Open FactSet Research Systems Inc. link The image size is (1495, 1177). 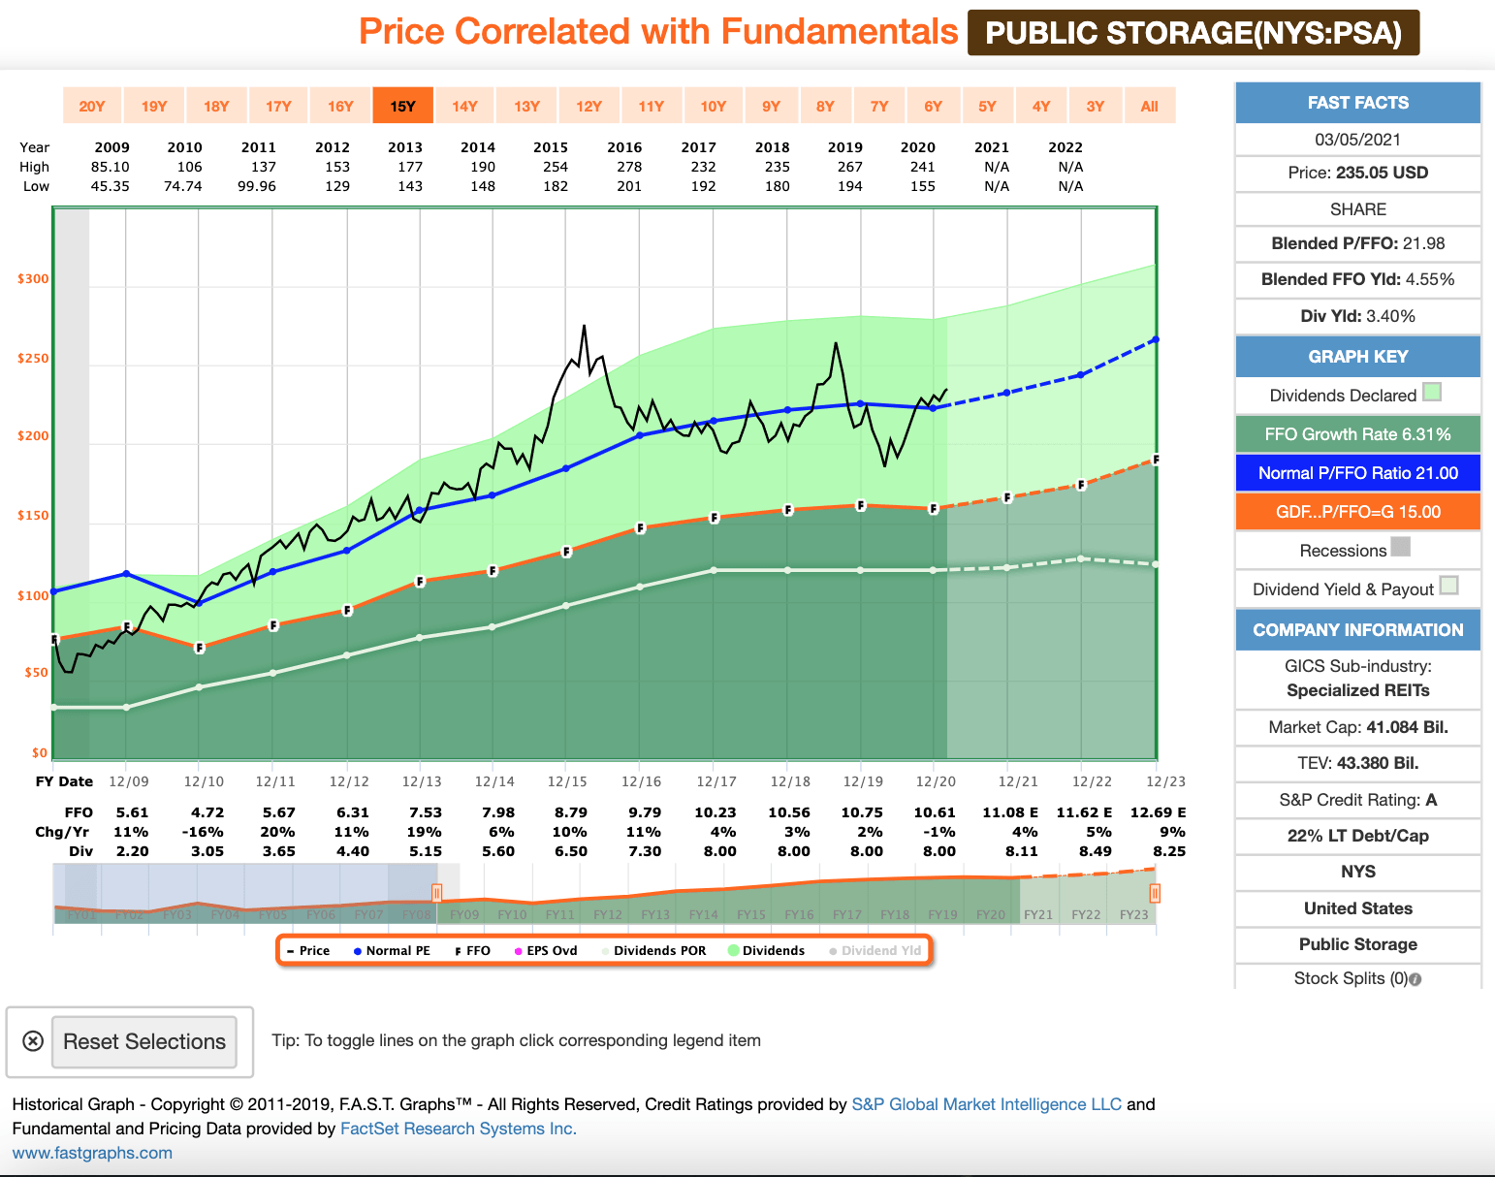click(x=458, y=1129)
